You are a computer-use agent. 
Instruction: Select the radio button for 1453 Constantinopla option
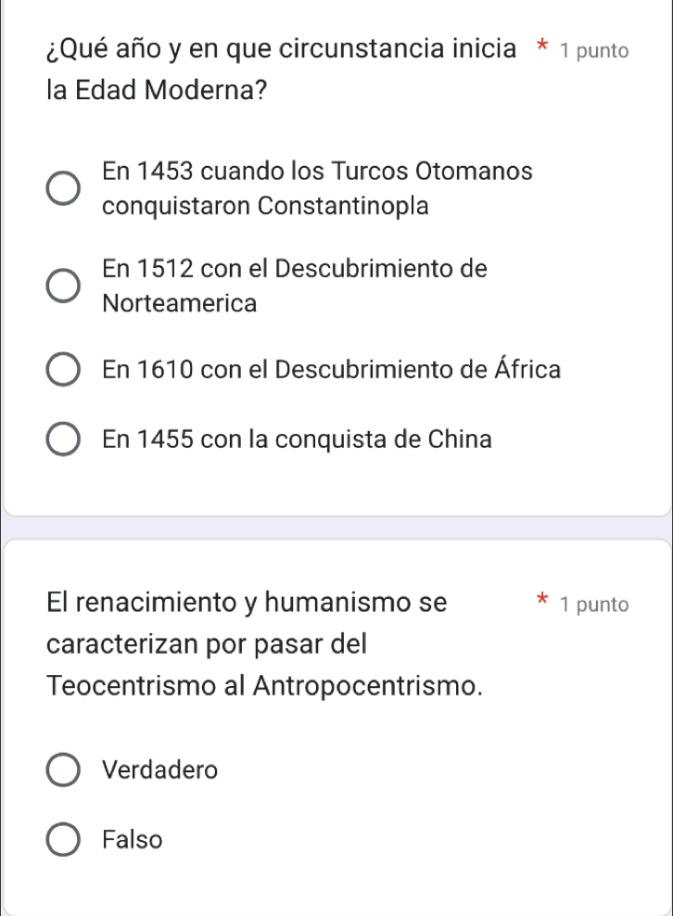63,188
